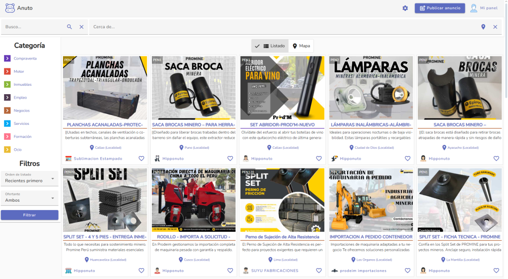The width and height of the screenshot is (508, 279).
Task: Click the Hipponuto avatar on Lámparas listing
Action: click(x=335, y=159)
